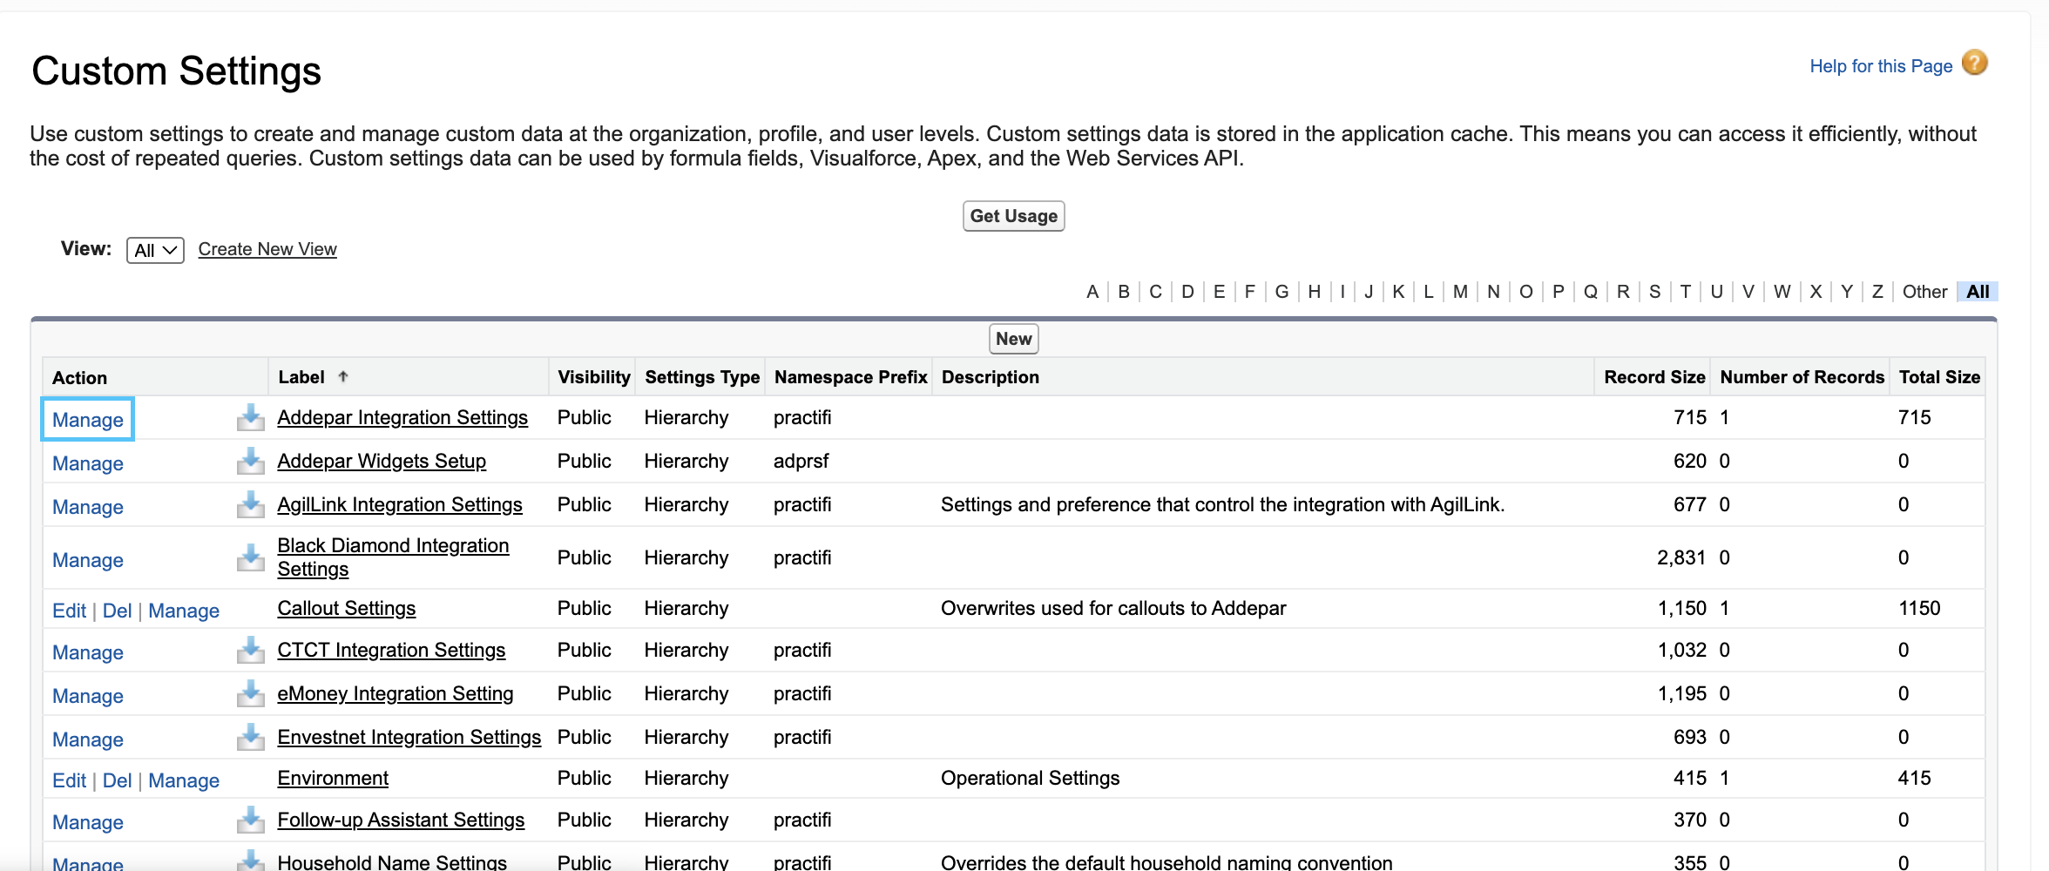Viewport: 2049px width, 871px height.
Task: Open Create New View link
Action: (267, 249)
